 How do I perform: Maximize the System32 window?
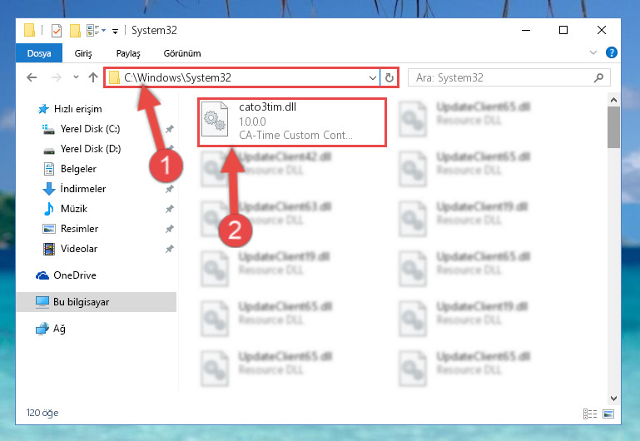tap(563, 30)
